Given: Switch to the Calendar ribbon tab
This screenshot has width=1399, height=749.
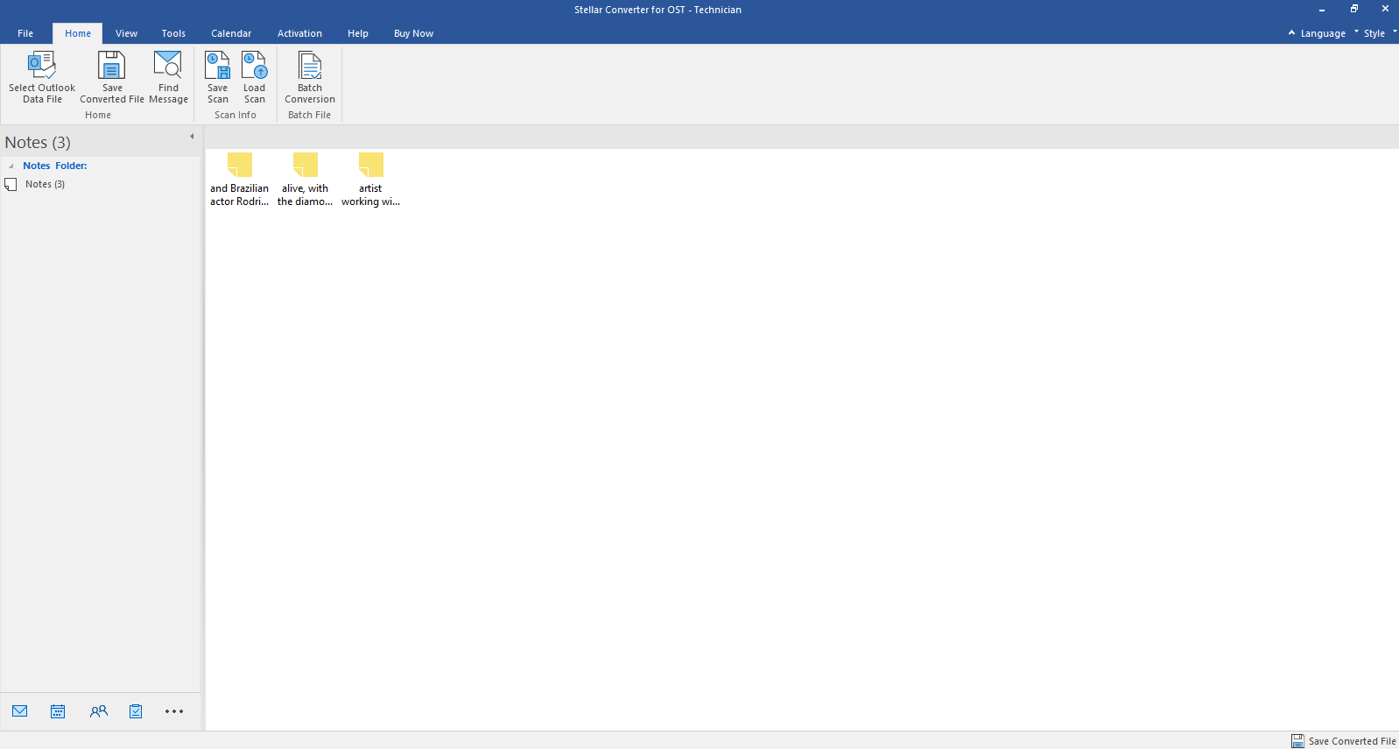Looking at the screenshot, I should coord(231,33).
